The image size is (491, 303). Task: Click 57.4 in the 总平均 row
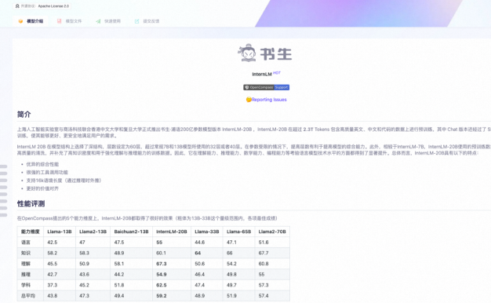(264, 295)
